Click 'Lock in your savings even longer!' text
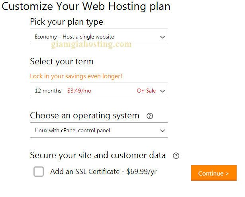Image resolution: width=245 pixels, height=197 pixels. 76,76
